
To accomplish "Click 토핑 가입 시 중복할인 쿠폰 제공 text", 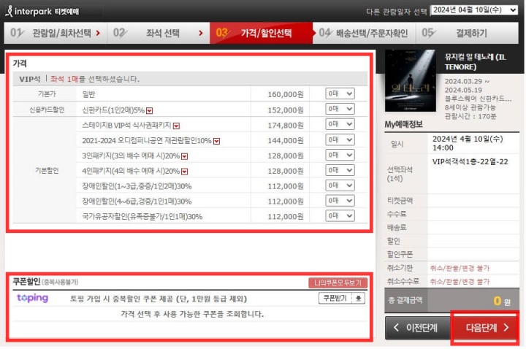I will (x=159, y=299).
